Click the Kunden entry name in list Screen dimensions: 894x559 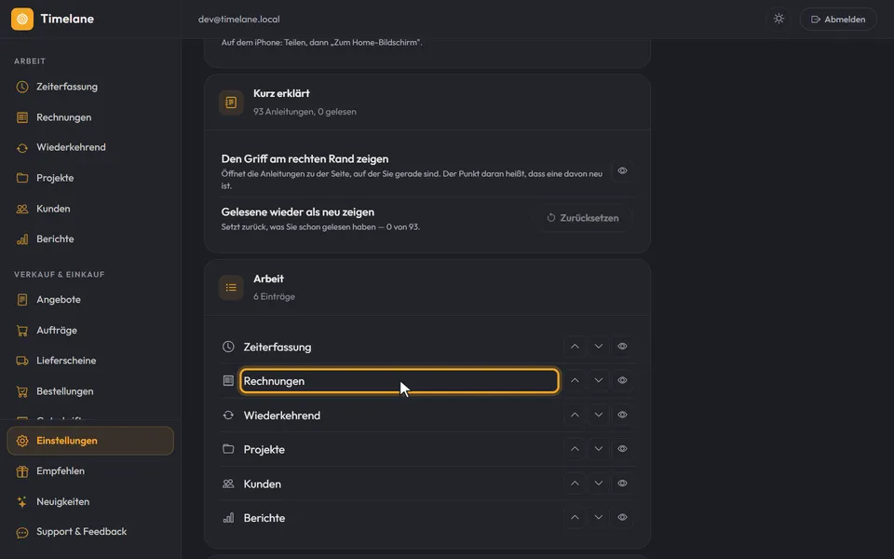pyautogui.click(x=263, y=484)
